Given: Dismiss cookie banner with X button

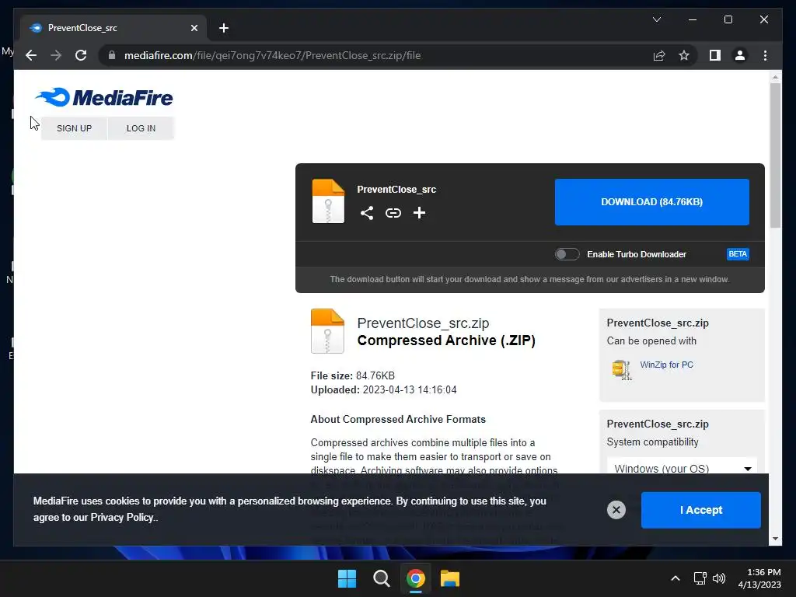Looking at the screenshot, I should click(616, 510).
